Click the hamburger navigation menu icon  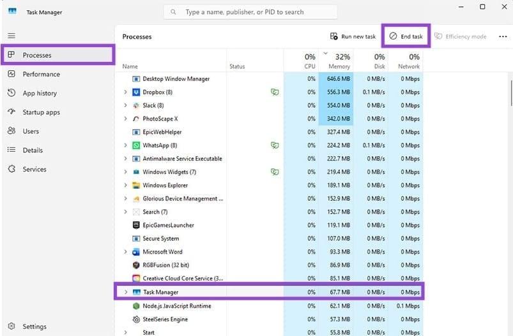(11, 36)
